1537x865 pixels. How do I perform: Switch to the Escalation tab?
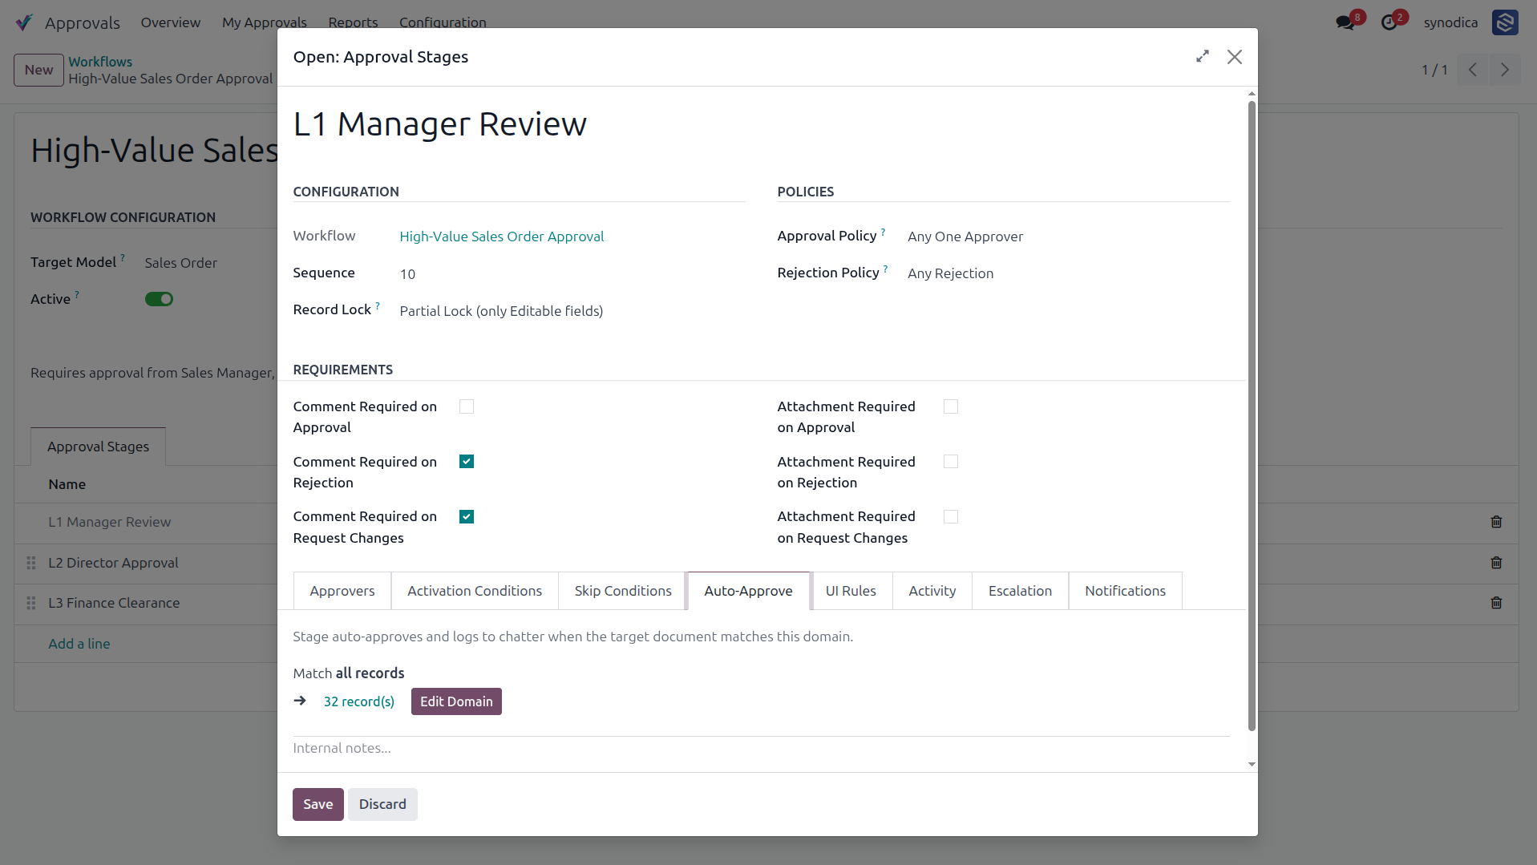coord(1020,591)
